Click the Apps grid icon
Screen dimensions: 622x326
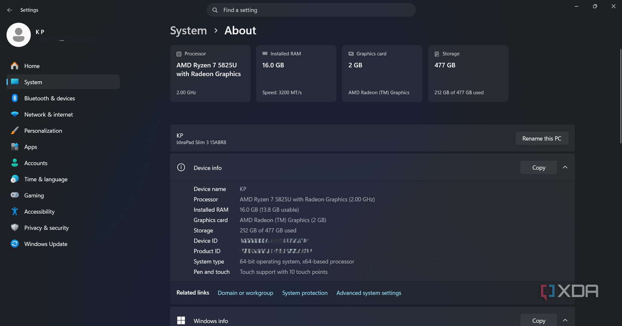pos(15,147)
